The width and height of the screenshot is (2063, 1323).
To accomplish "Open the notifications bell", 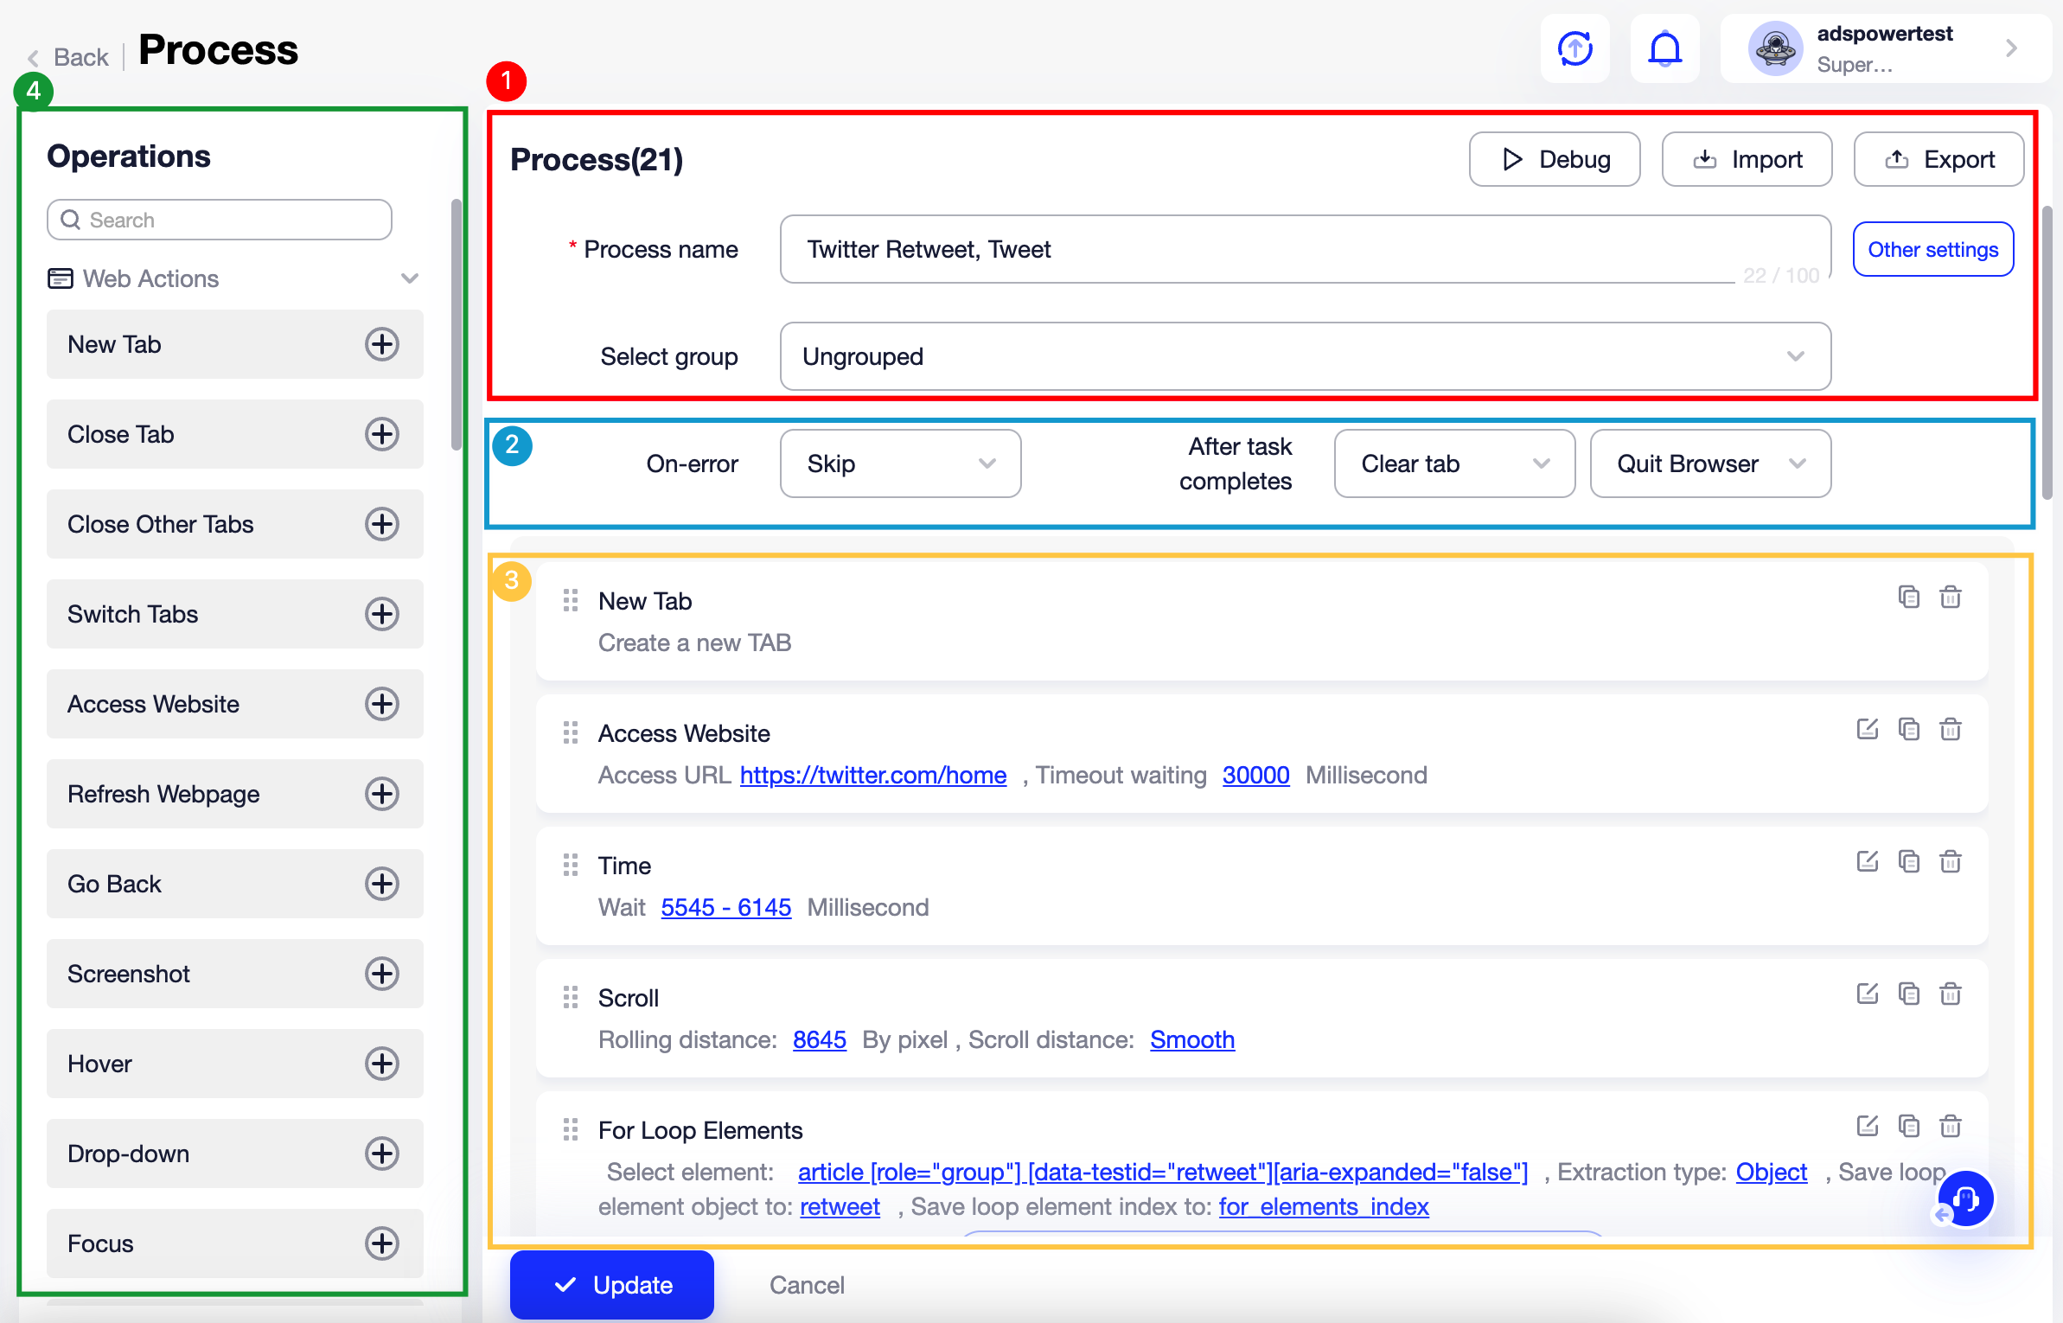I will (1664, 48).
